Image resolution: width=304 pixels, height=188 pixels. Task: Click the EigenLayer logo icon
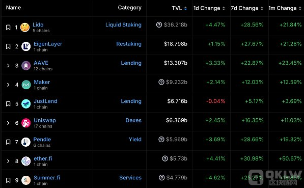[x=26, y=46]
